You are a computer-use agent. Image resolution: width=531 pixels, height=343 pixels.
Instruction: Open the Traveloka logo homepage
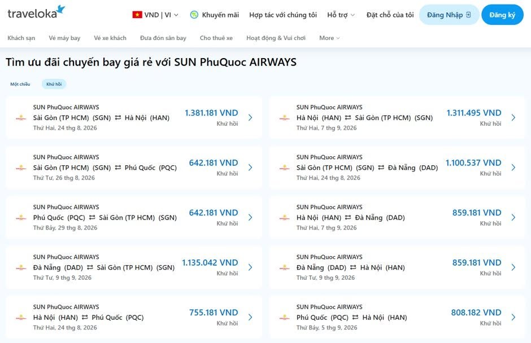point(36,12)
